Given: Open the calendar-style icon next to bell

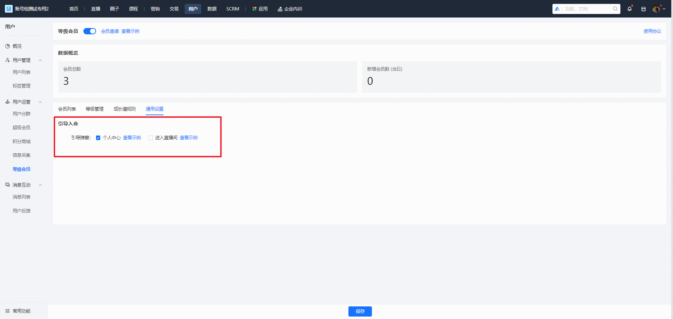Looking at the screenshot, I should point(644,9).
